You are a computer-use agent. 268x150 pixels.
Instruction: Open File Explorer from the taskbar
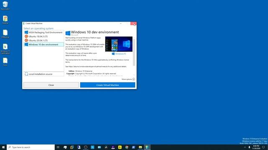pyautogui.click(x=140, y=147)
